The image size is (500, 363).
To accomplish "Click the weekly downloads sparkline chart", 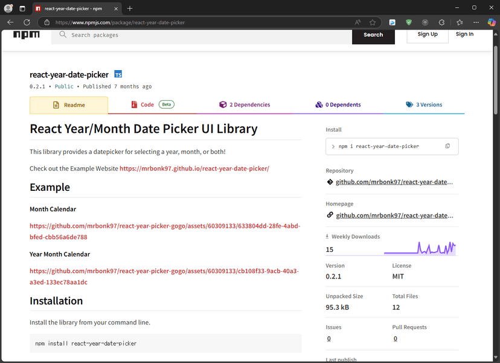I will click(420, 248).
